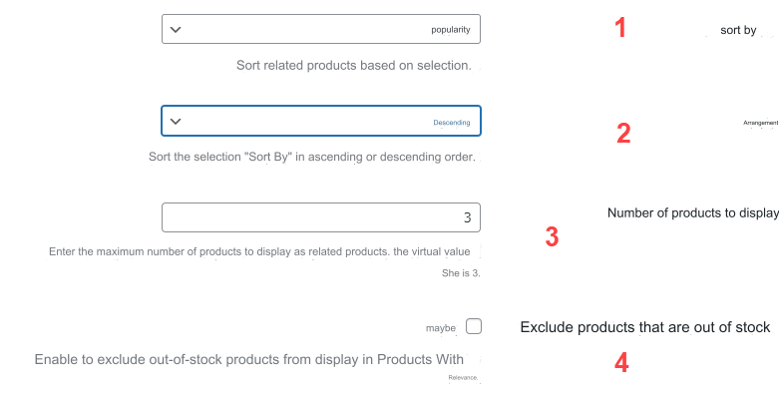Click the chevron arrow in popularity dropdown
Viewport: 779px width, 400px height.
(x=176, y=29)
